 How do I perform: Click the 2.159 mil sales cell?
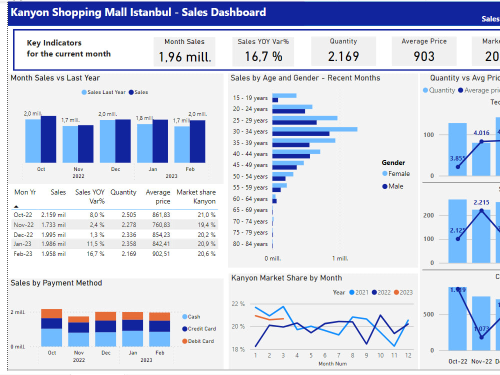pos(53,215)
